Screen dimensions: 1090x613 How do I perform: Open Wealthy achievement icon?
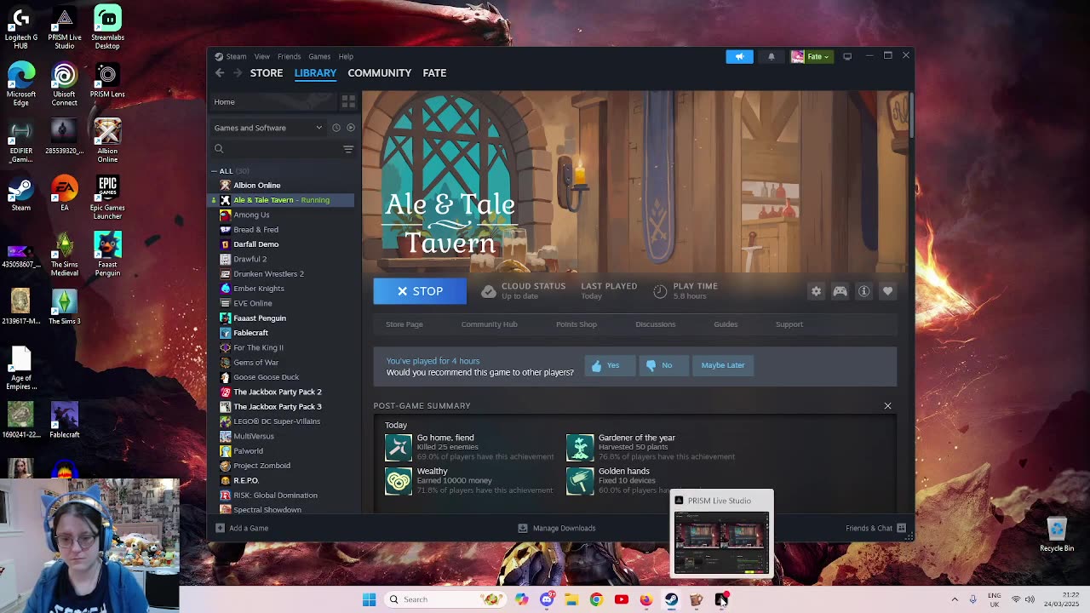(398, 480)
